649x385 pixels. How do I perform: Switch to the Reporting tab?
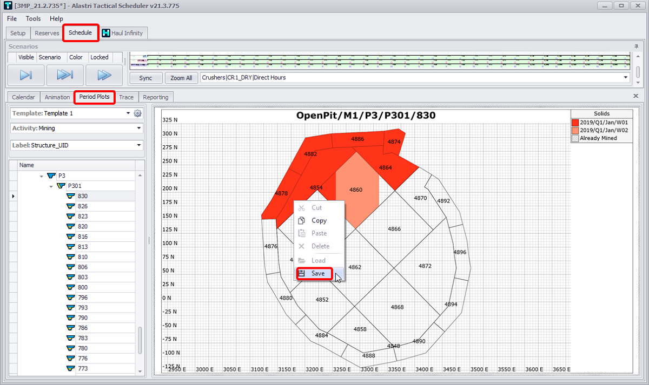coord(156,97)
